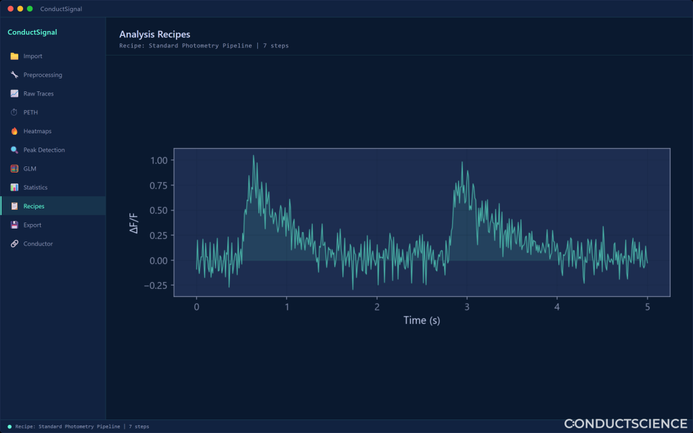
Task: Click the Analysis Recipes heading
Action: (155, 35)
